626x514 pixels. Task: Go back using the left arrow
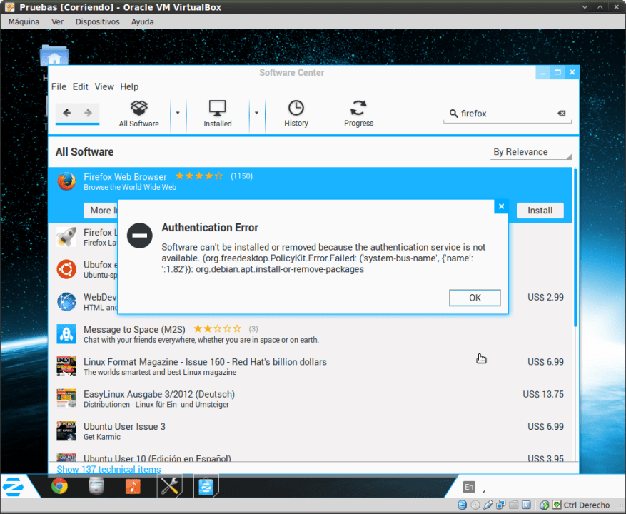coord(67,113)
